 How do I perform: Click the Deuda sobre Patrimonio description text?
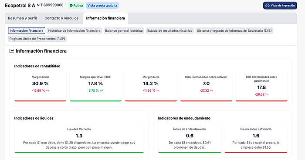(x=256, y=145)
